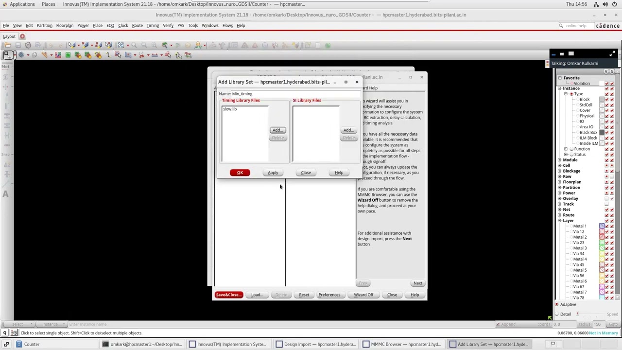Open the Verify menu
Viewport: 622px width, 350px height.
tap(168, 25)
